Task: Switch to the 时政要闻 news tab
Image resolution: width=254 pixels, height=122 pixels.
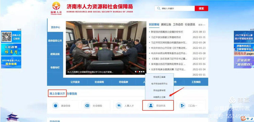Action: (154, 25)
